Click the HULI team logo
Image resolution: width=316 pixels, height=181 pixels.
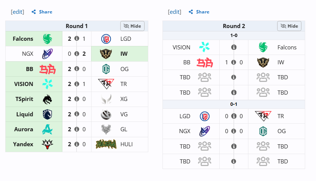point(106,144)
